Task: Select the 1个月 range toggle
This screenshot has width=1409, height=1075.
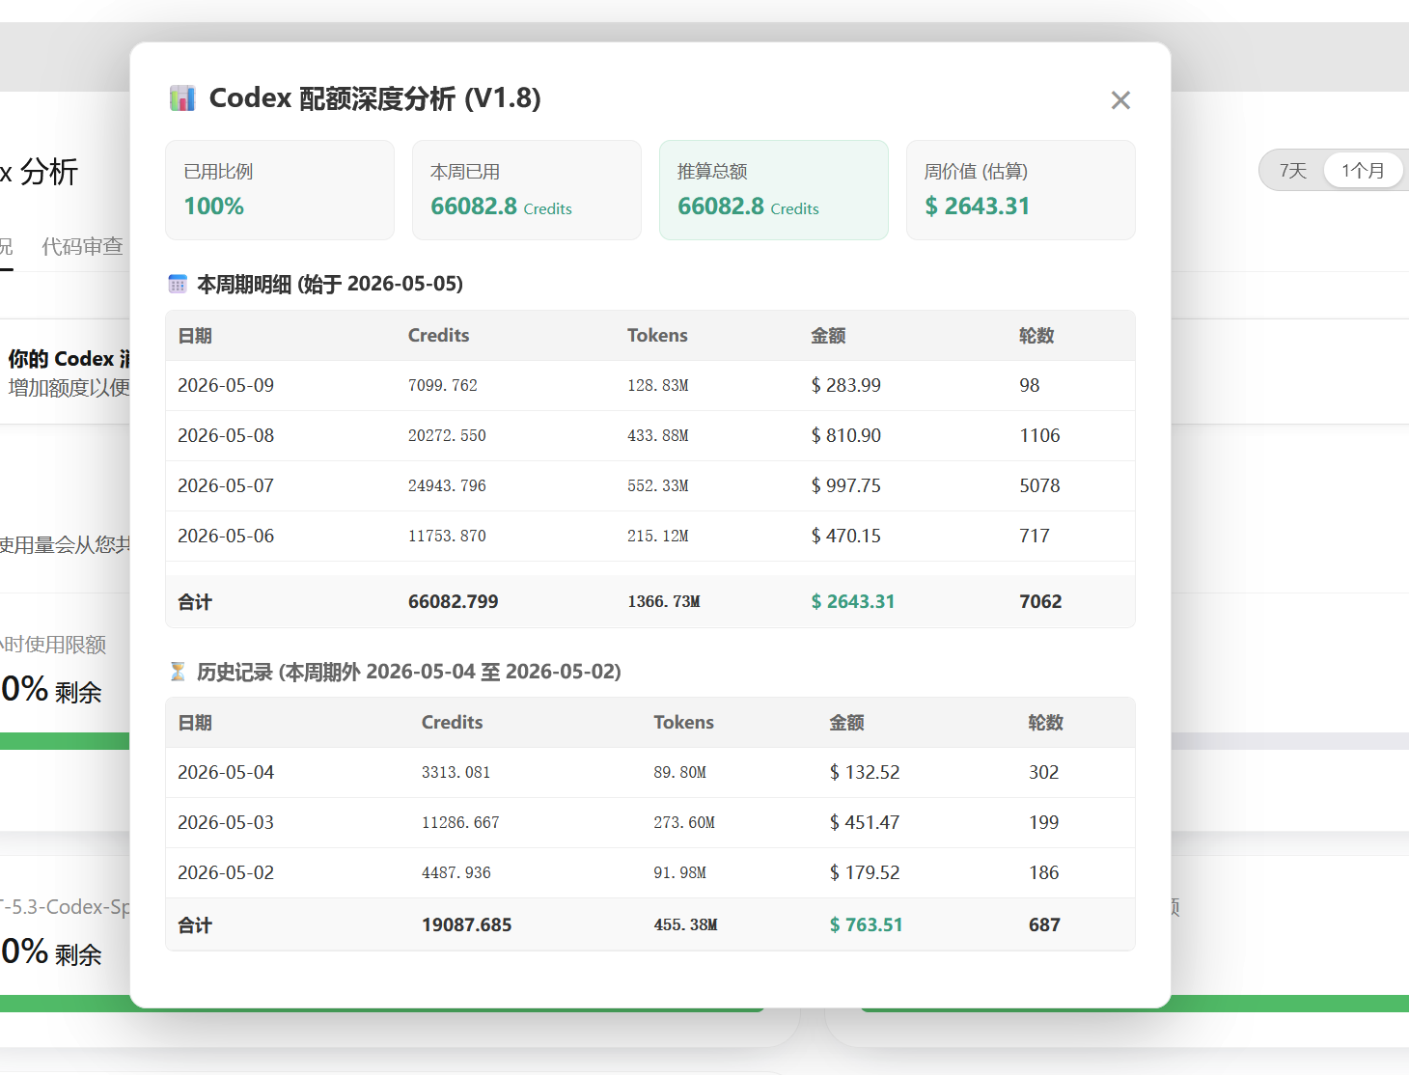Action: click(1363, 171)
